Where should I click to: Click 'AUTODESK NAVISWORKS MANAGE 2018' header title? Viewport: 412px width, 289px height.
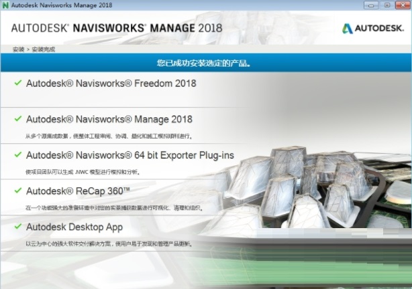pos(117,28)
